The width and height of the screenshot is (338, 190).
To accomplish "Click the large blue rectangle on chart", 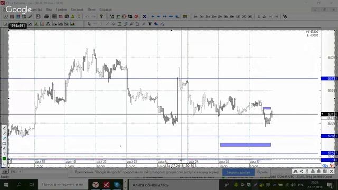I will point(246,145).
